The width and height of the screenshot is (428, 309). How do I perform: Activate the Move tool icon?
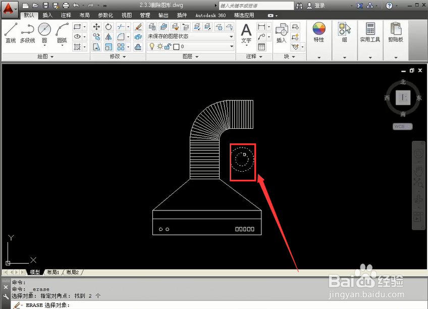(96, 27)
